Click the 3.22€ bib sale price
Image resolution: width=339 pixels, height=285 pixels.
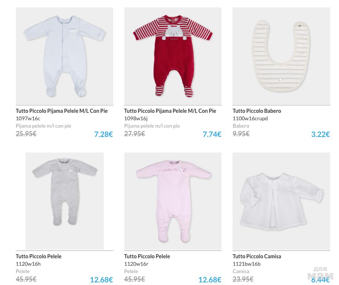click(320, 134)
